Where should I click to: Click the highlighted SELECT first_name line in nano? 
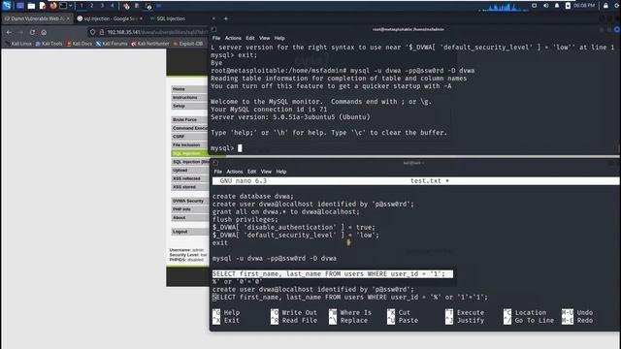tap(332, 273)
